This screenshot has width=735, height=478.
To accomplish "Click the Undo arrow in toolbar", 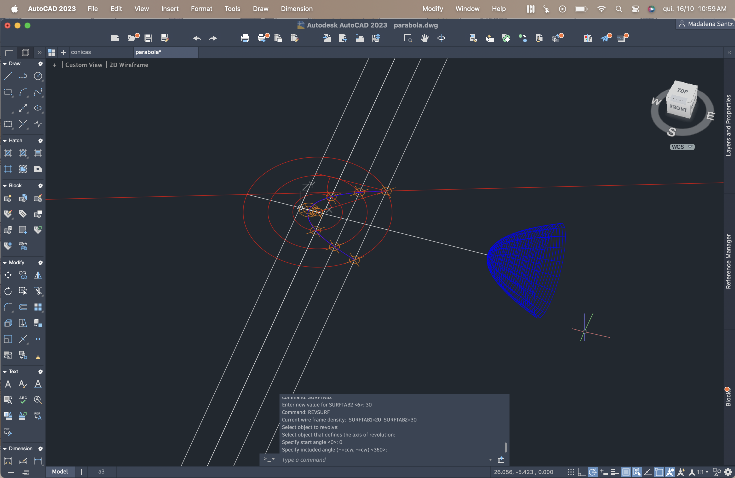I will (197, 38).
